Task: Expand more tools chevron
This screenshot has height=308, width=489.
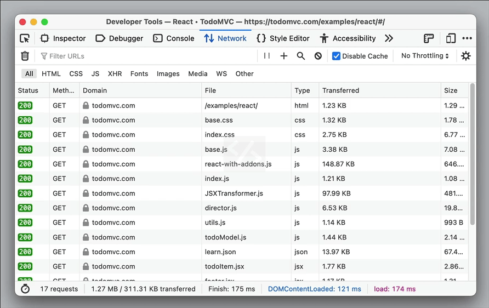Action: click(389, 38)
